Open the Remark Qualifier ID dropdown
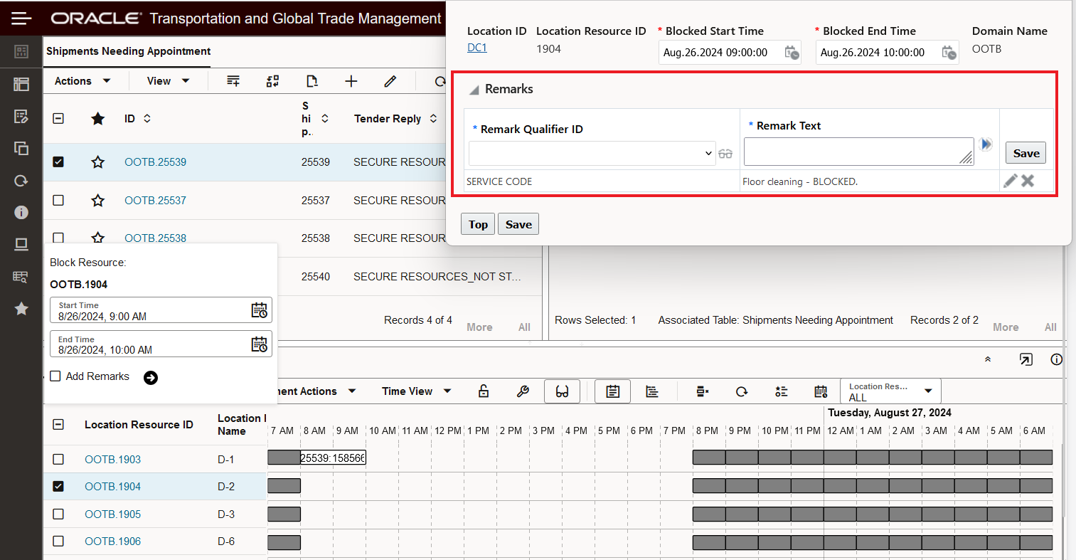Screen dimensions: 1076x560 click(x=592, y=153)
